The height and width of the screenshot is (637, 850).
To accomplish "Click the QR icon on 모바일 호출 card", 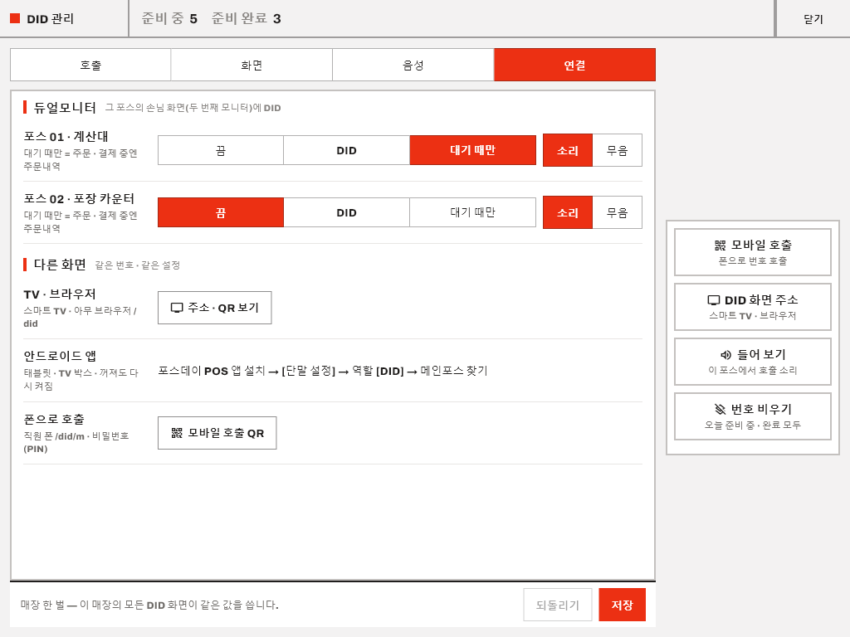I will [x=720, y=246].
